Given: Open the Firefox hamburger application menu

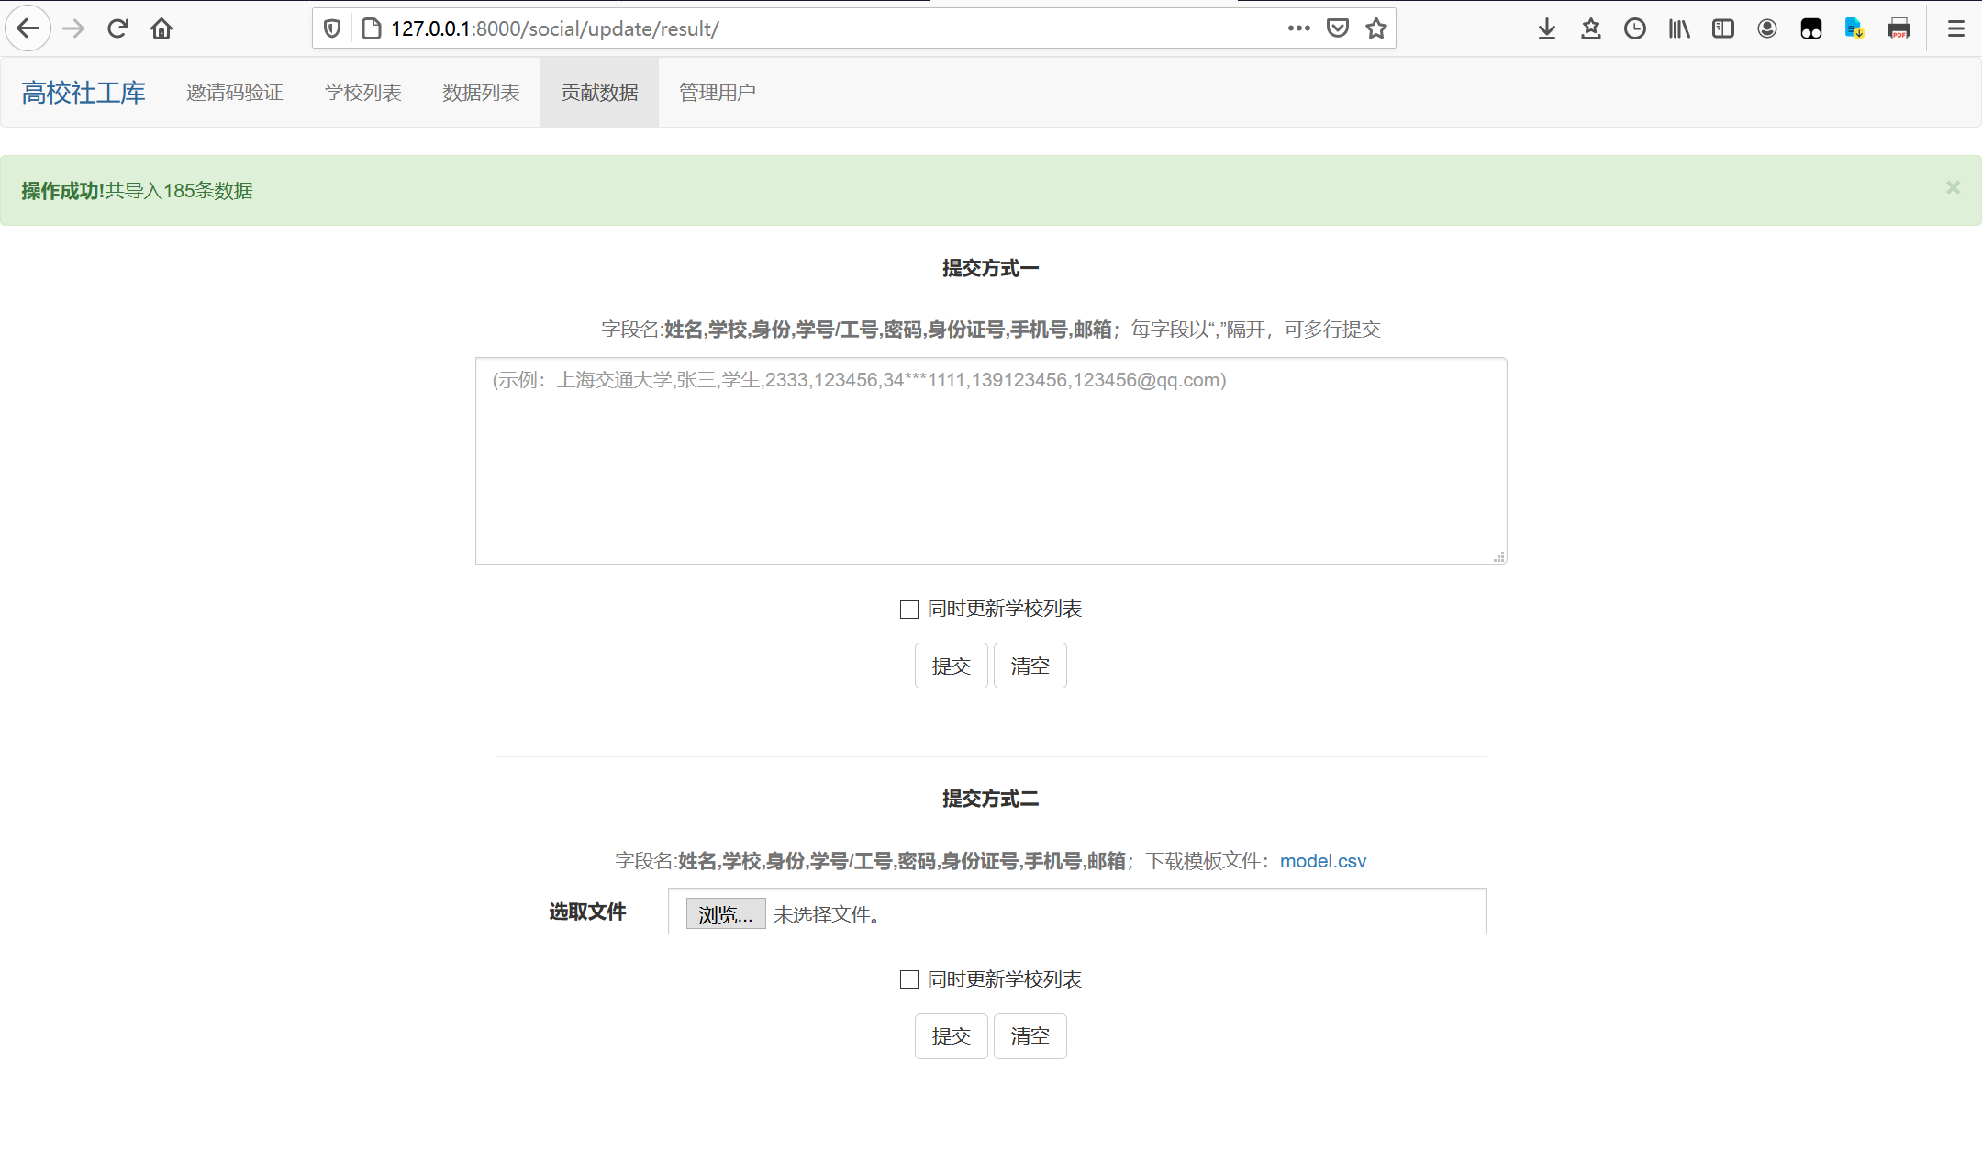Looking at the screenshot, I should click(1956, 28).
